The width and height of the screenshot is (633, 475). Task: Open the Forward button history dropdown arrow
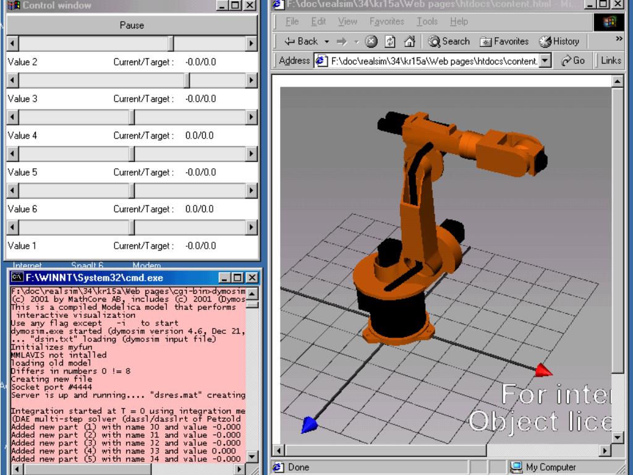[356, 41]
